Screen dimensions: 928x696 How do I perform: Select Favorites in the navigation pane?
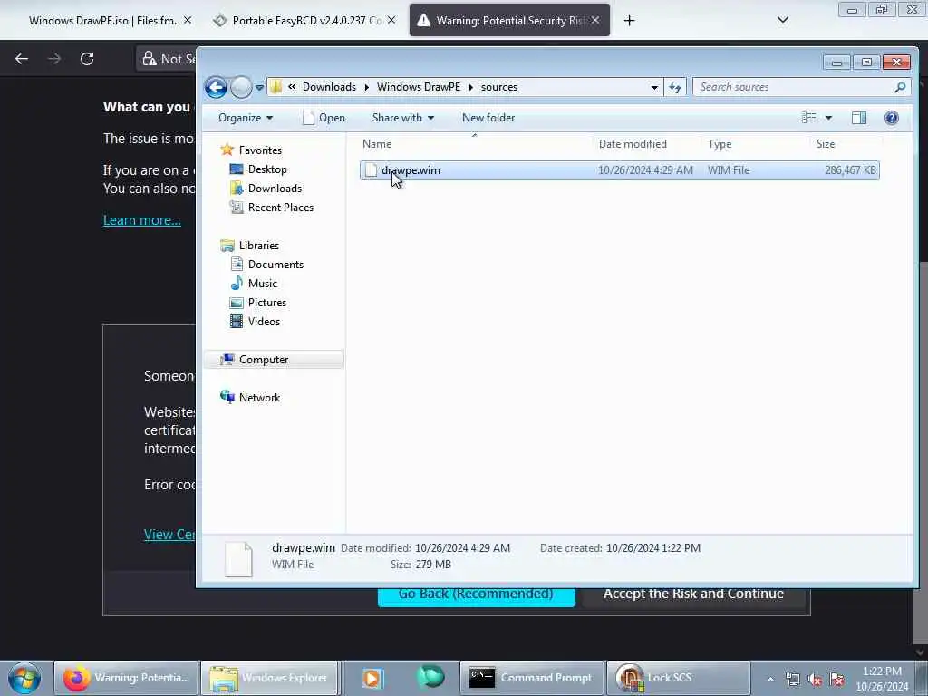260,150
